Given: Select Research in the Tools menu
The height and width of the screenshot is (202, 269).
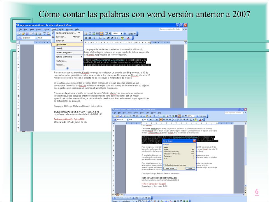Looking at the screenshot, I should (67, 37).
